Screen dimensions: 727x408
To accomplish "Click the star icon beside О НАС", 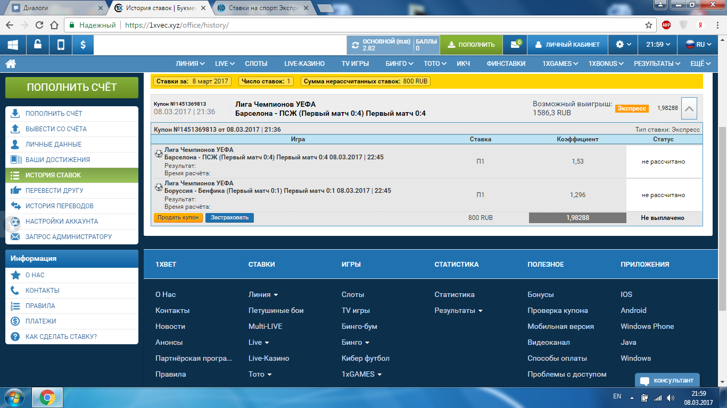I will [15, 275].
